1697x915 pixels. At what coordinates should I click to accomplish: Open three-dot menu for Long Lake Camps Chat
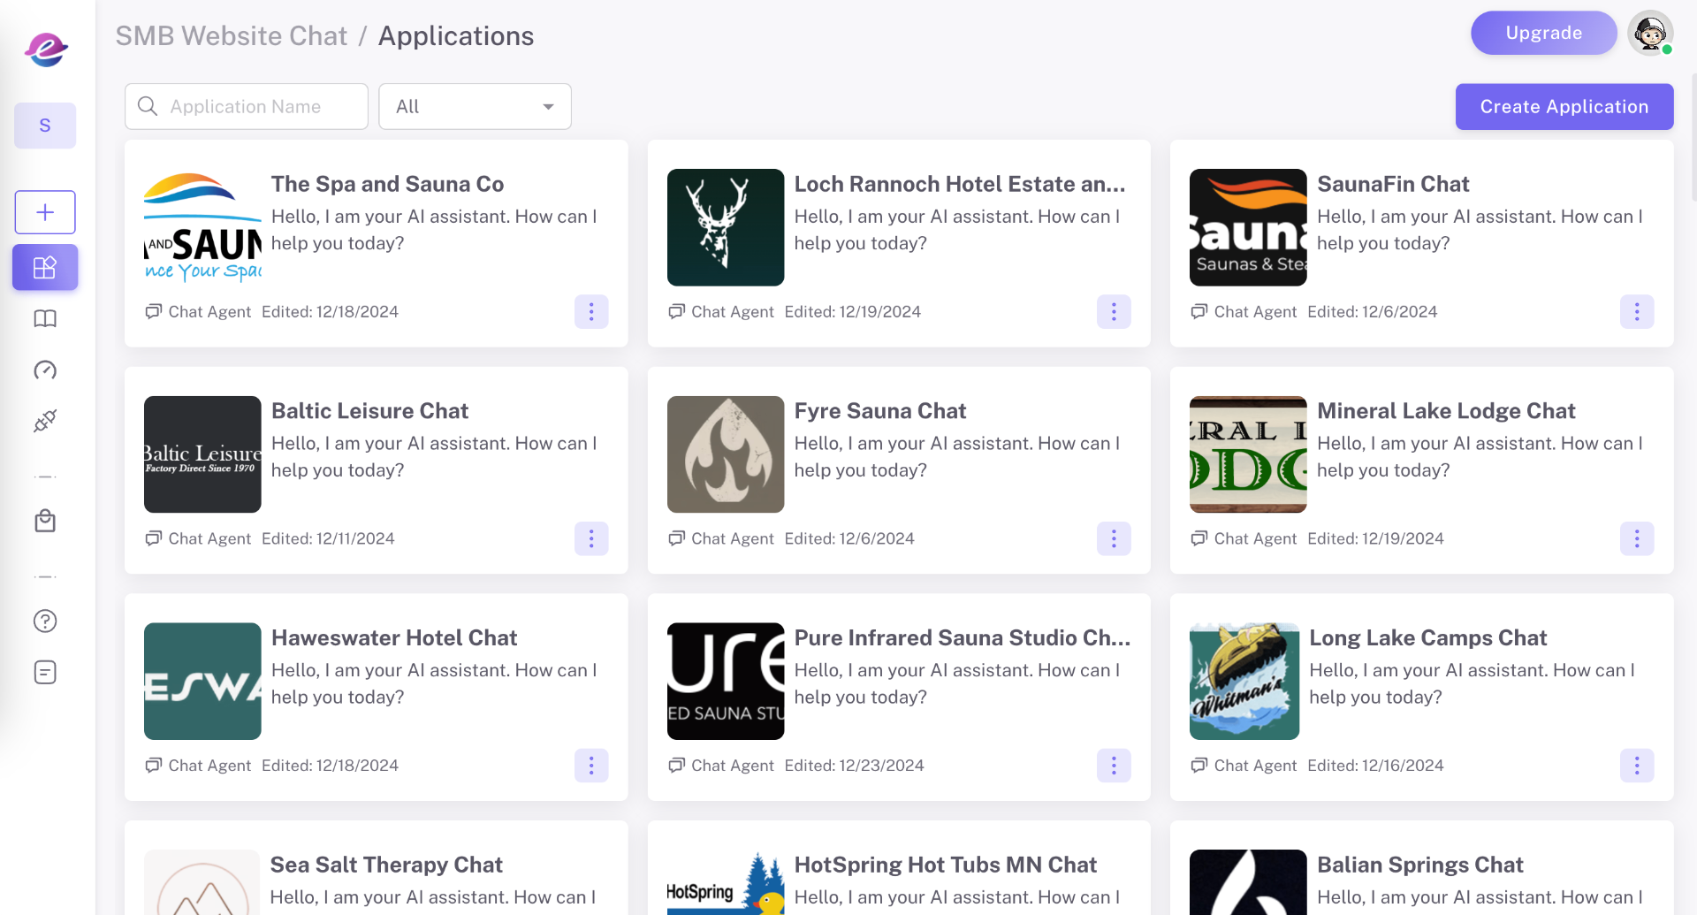pos(1636,766)
